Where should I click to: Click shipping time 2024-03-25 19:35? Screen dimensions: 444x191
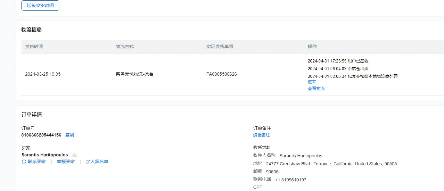[43, 74]
